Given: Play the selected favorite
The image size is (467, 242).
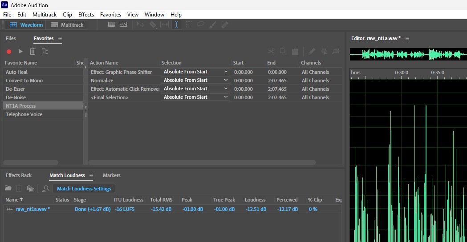Looking at the screenshot, I should [20, 52].
